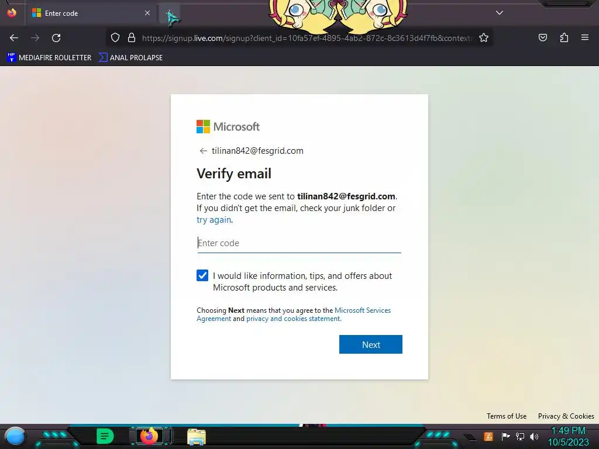
Task: Open the taskbar clock showing 1:49 PM
Action: coord(569,436)
